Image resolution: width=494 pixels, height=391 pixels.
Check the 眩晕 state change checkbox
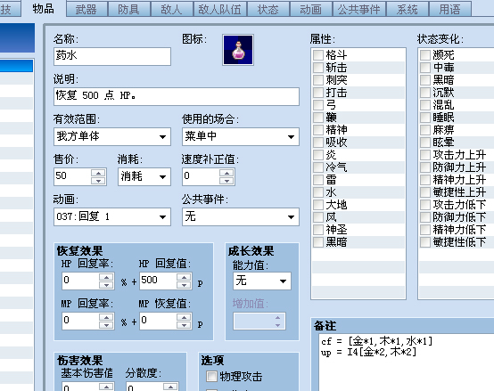tap(425, 143)
